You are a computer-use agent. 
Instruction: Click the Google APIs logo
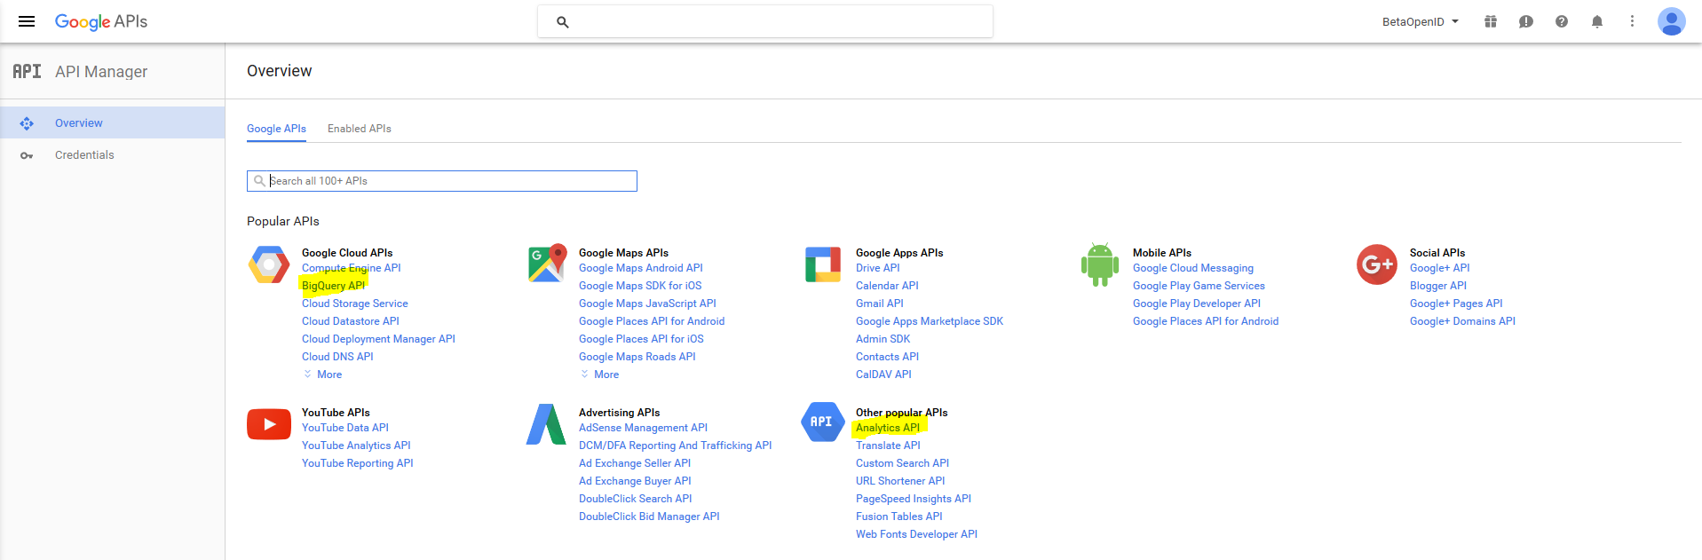[x=101, y=21]
